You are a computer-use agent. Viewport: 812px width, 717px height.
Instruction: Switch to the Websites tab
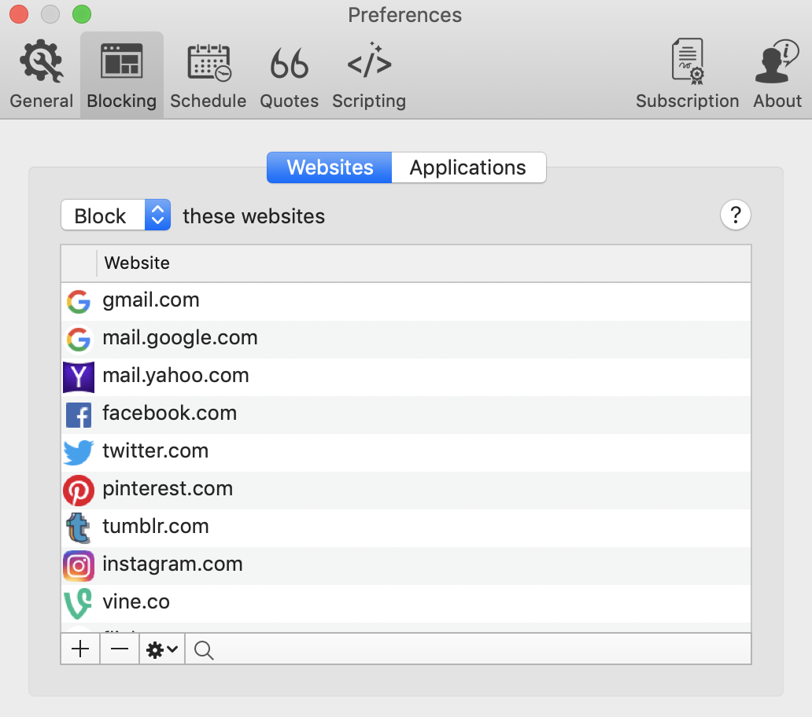coord(330,167)
